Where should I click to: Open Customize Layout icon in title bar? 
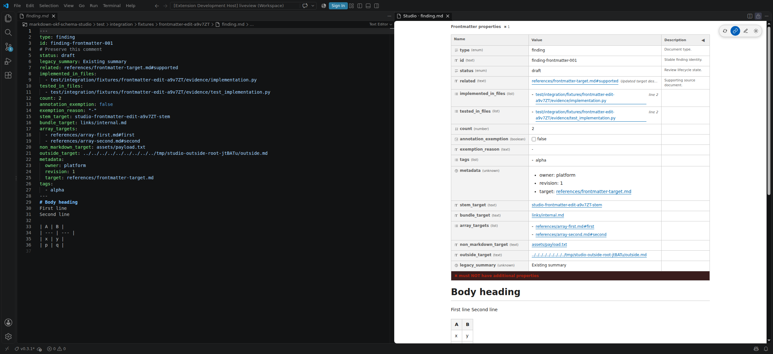(351, 5)
